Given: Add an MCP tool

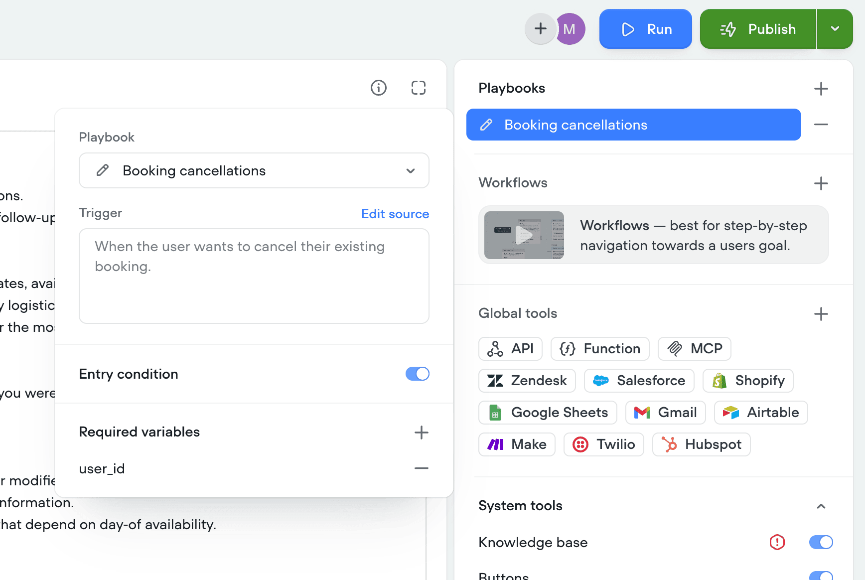Looking at the screenshot, I should click(695, 349).
